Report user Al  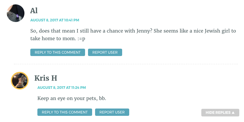[105, 52]
